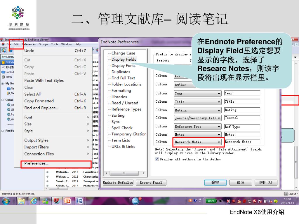Click the Local Library Mode toolbar icon

tap(4, 50)
